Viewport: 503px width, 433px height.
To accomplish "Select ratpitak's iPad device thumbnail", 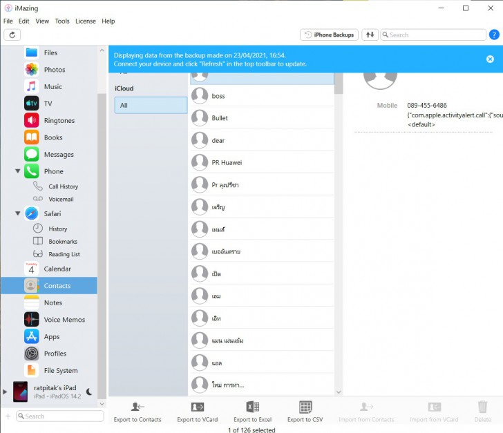I will [x=20, y=392].
